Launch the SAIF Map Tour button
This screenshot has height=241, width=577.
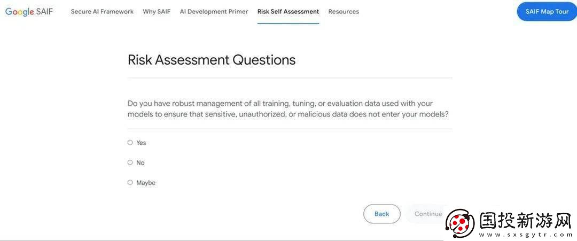tap(547, 11)
